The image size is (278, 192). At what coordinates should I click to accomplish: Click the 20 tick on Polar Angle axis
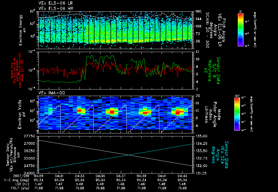point(198,96)
